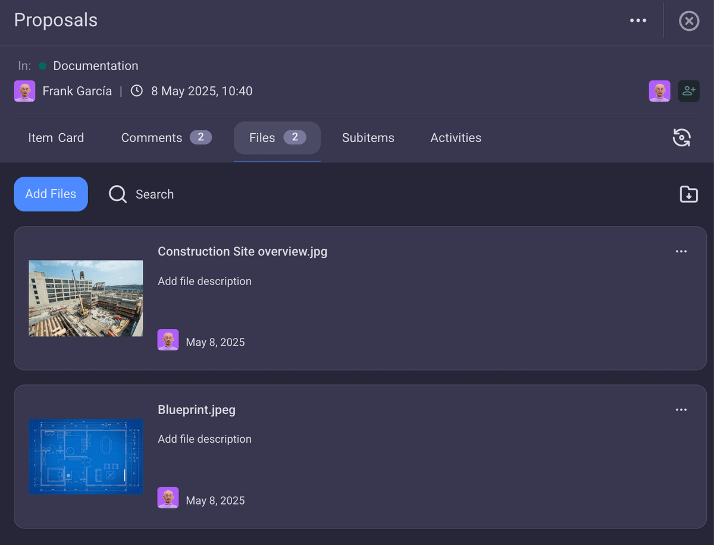Open the Activities tab
Viewport: 714px width, 545px height.
pos(456,137)
